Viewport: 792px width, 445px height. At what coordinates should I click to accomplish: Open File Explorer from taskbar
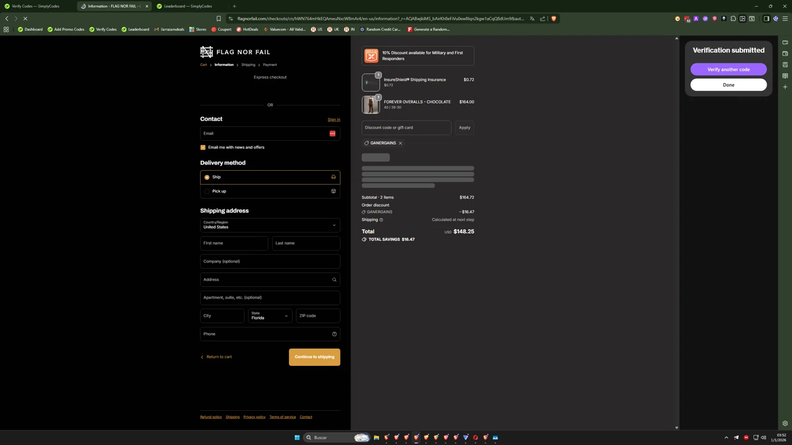tap(376, 438)
